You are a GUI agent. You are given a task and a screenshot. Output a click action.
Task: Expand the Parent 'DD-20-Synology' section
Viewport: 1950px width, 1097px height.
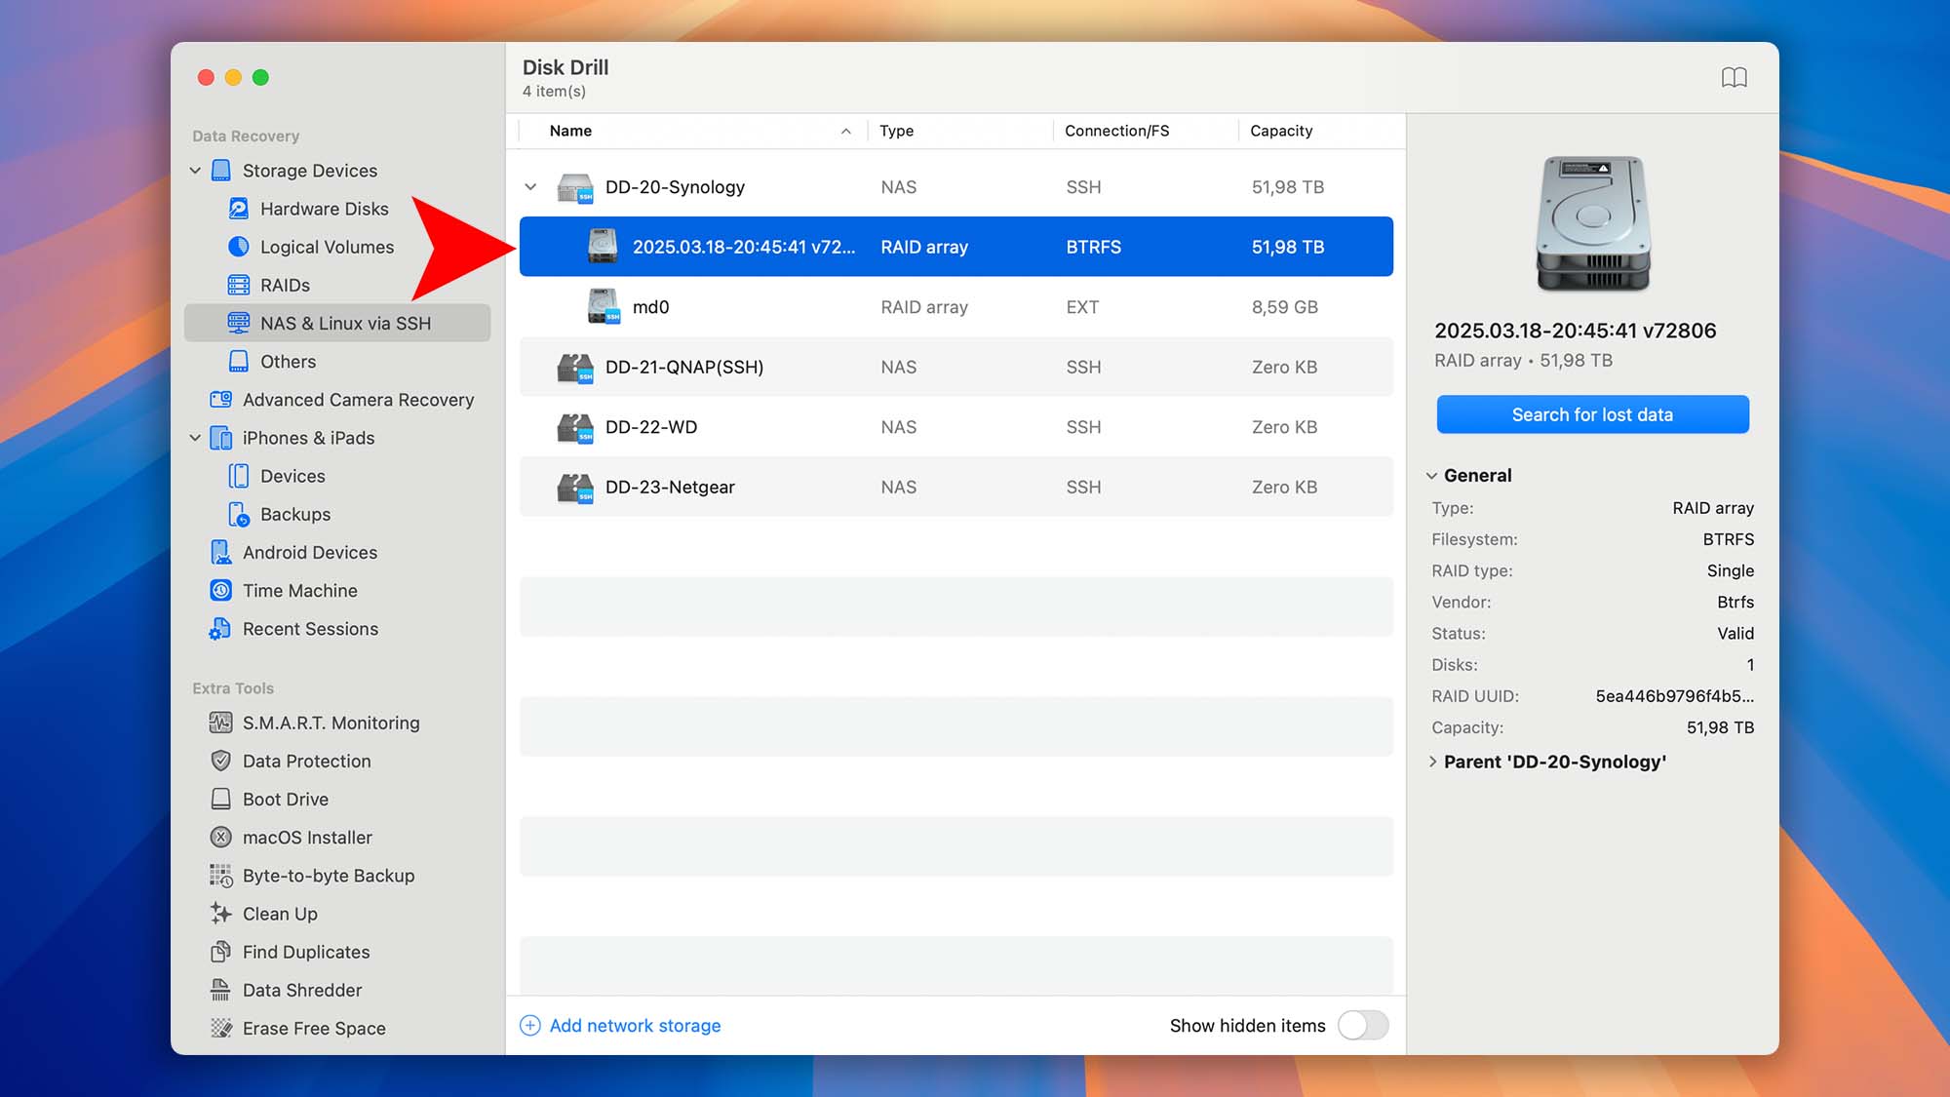click(1432, 762)
